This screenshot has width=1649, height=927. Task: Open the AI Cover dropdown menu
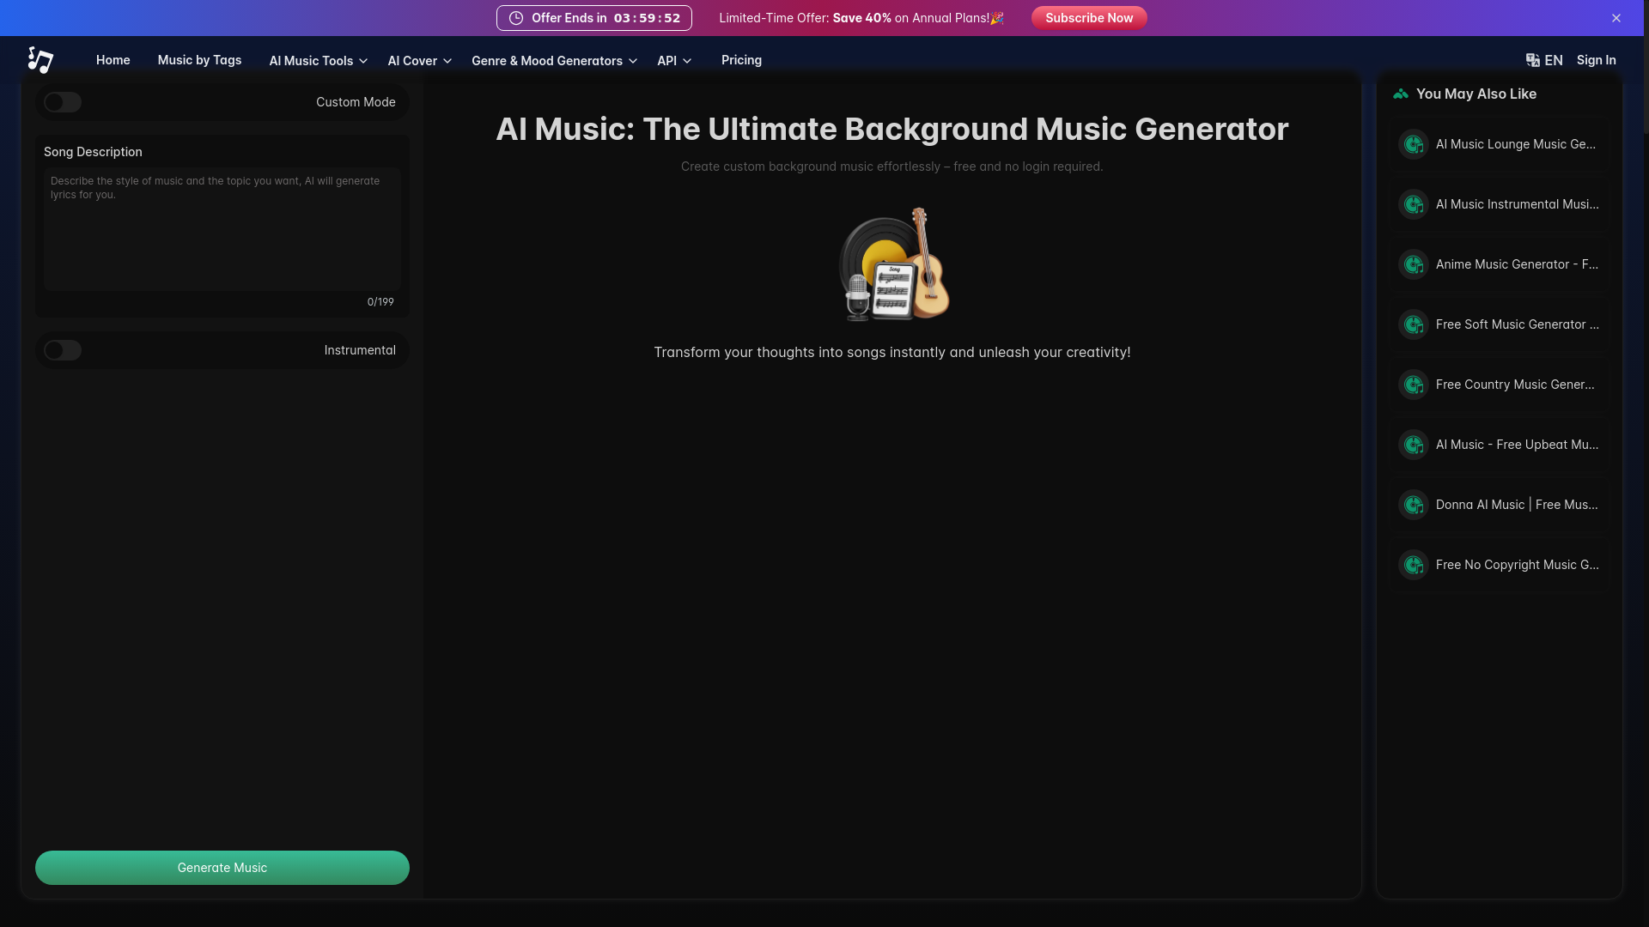(x=419, y=61)
